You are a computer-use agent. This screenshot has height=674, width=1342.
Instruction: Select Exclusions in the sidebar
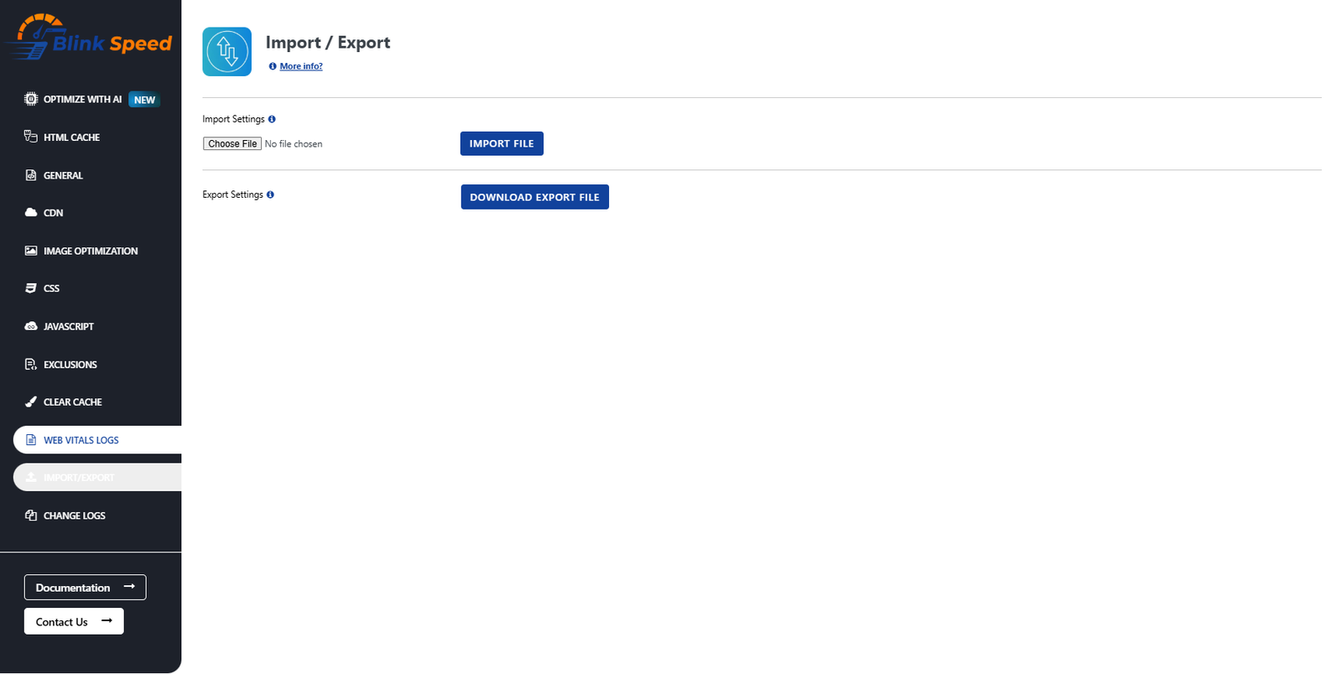[x=70, y=365]
